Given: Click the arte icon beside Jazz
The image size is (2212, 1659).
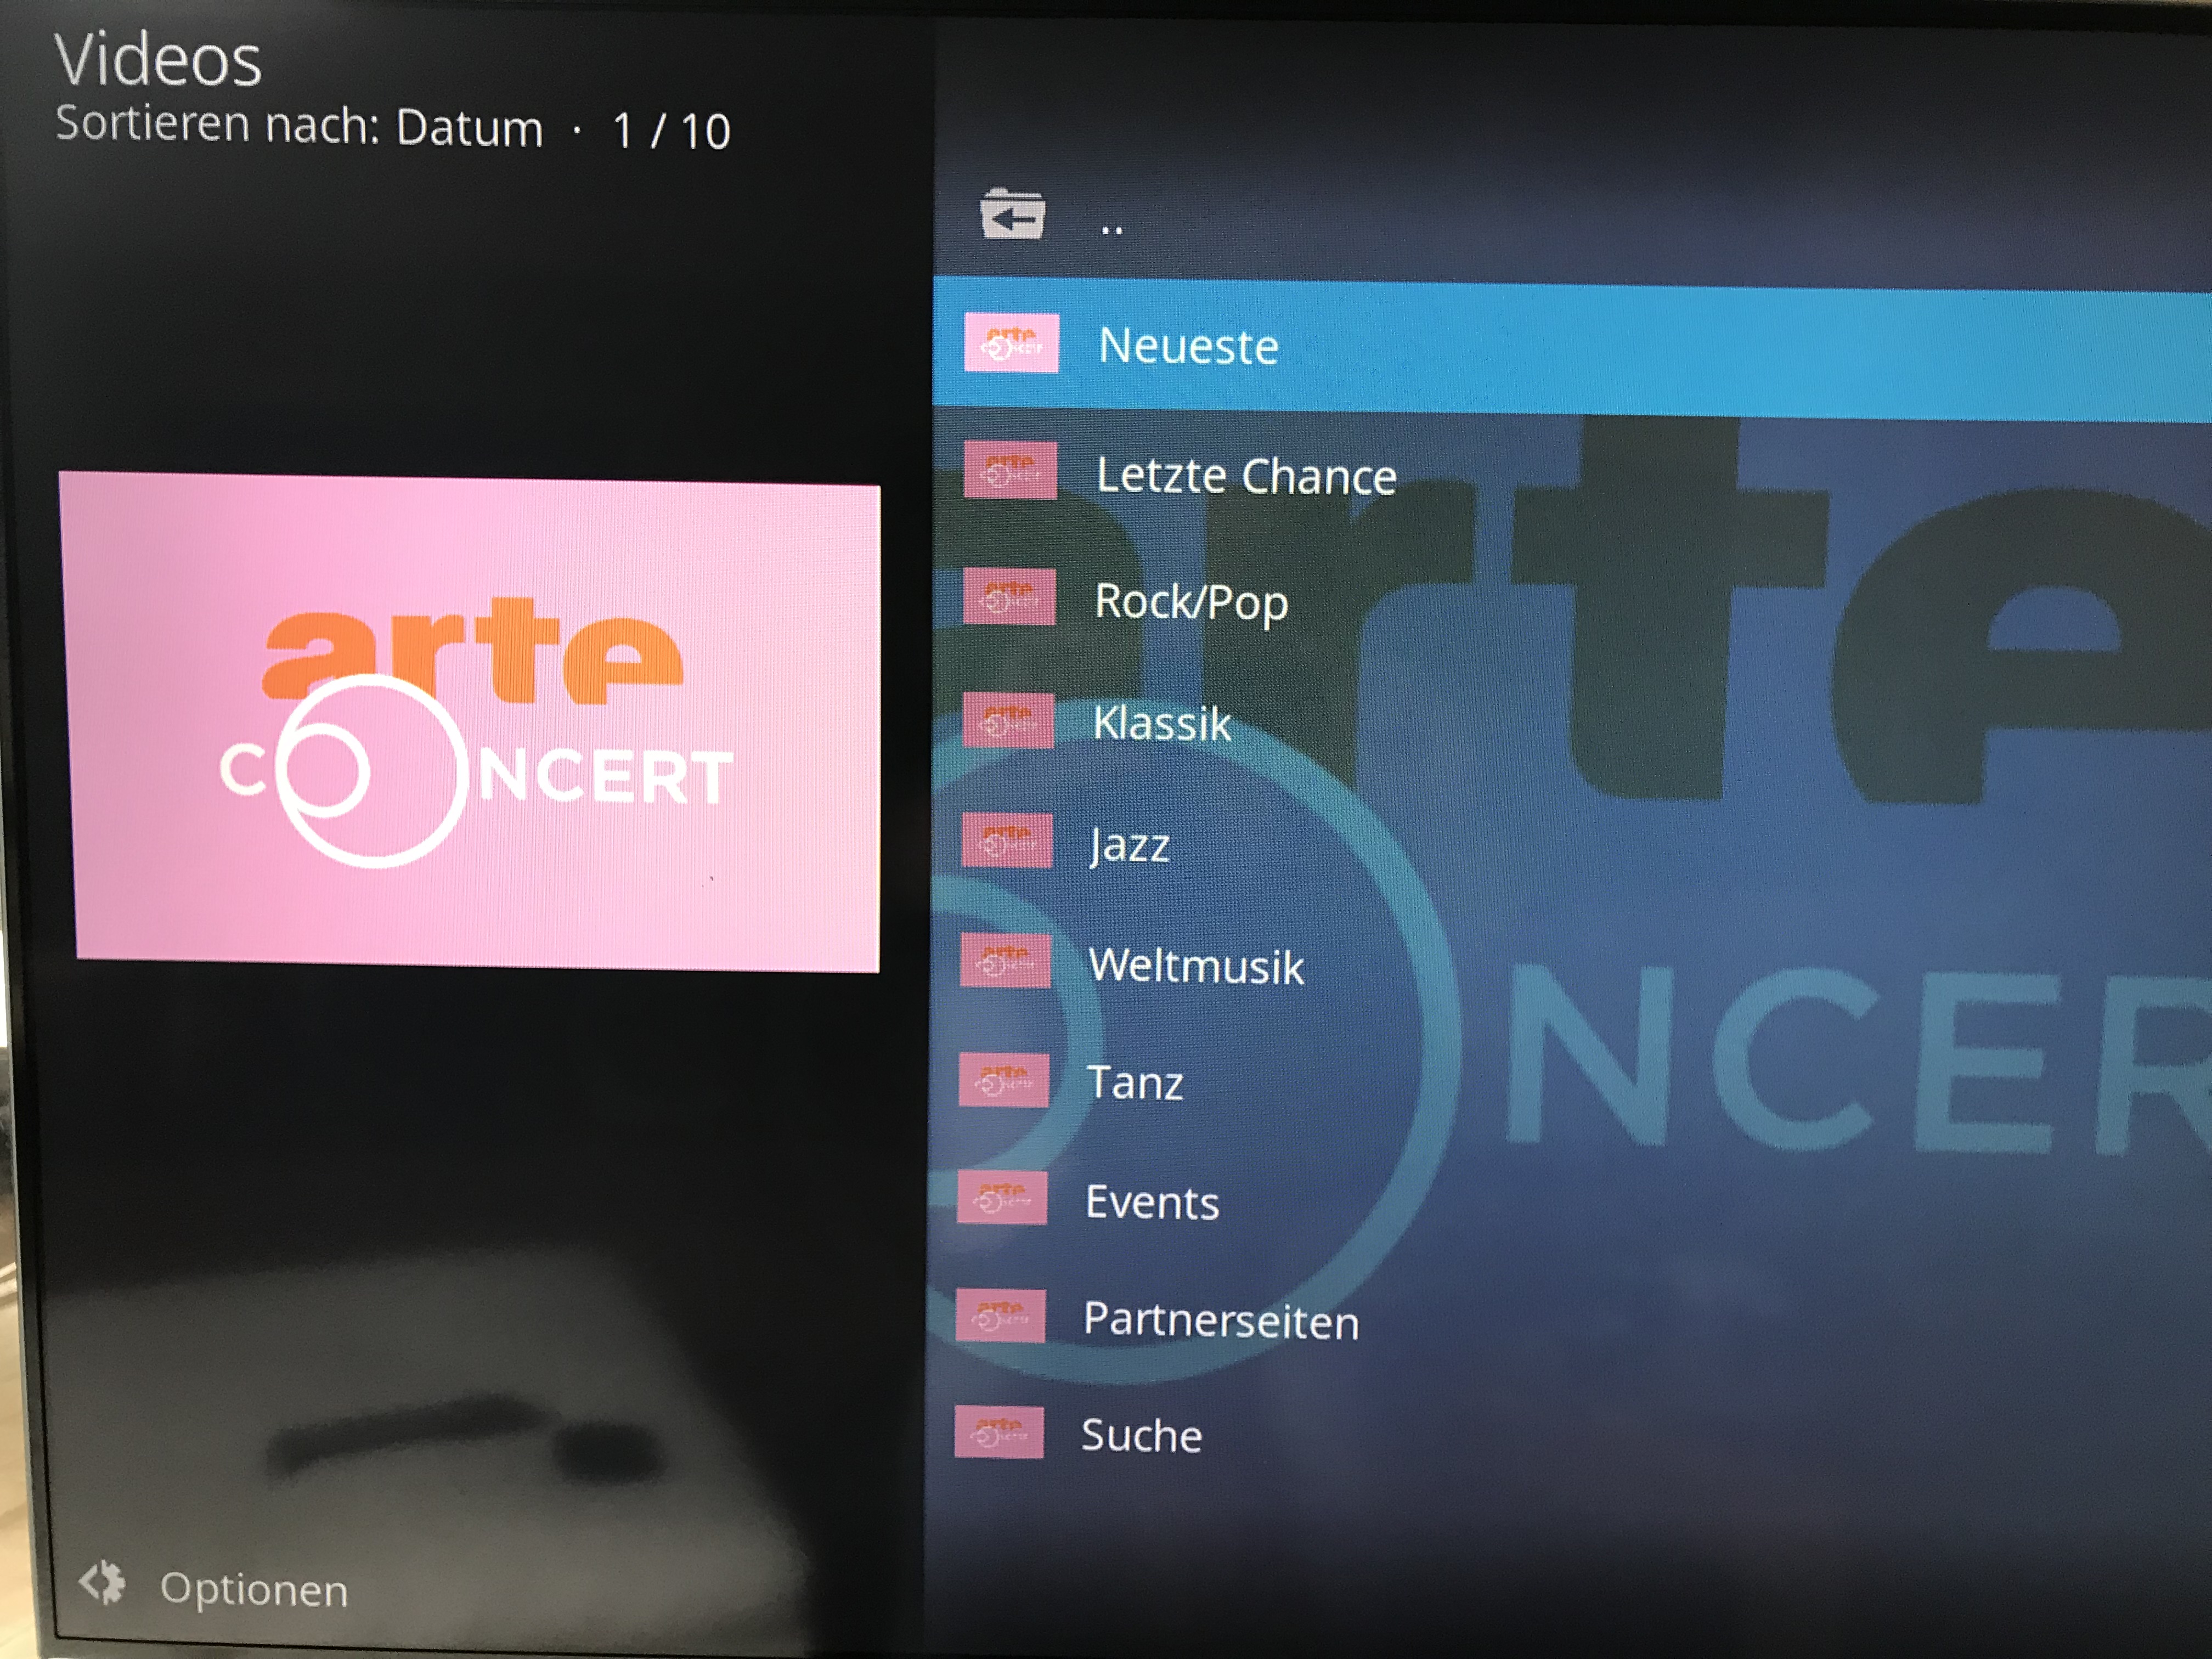Looking at the screenshot, I should pos(1006,840).
